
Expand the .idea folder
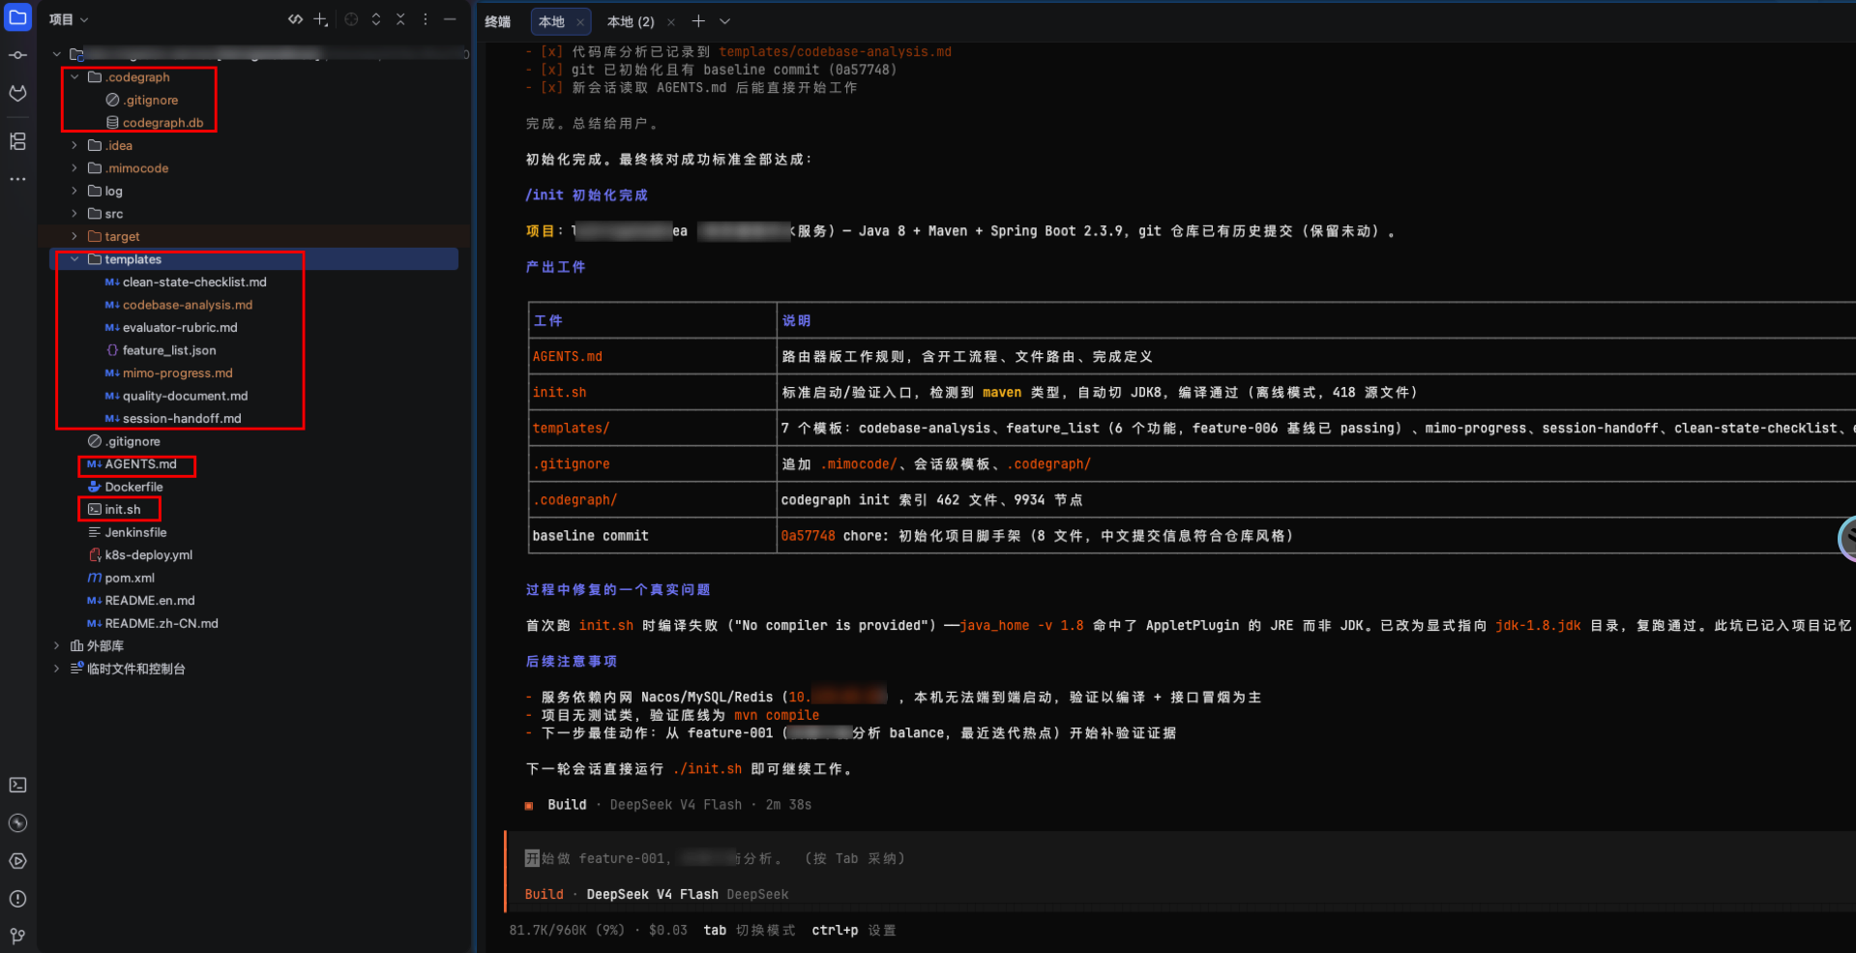[x=74, y=145]
